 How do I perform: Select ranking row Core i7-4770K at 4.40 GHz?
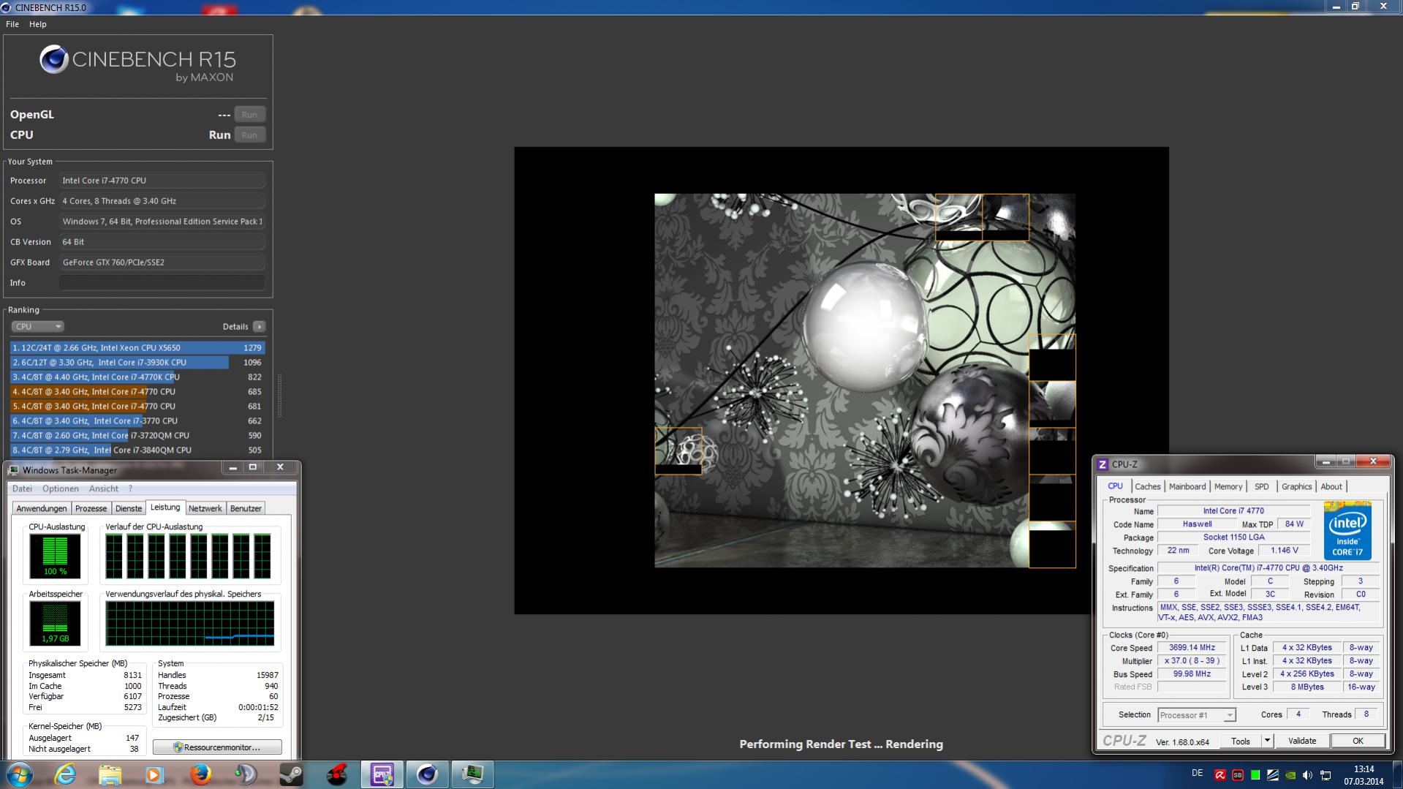[137, 377]
